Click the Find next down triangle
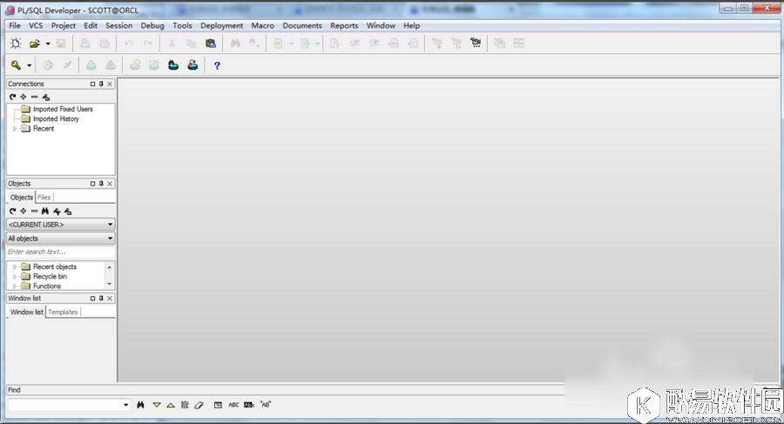The image size is (784, 424). coord(157,405)
